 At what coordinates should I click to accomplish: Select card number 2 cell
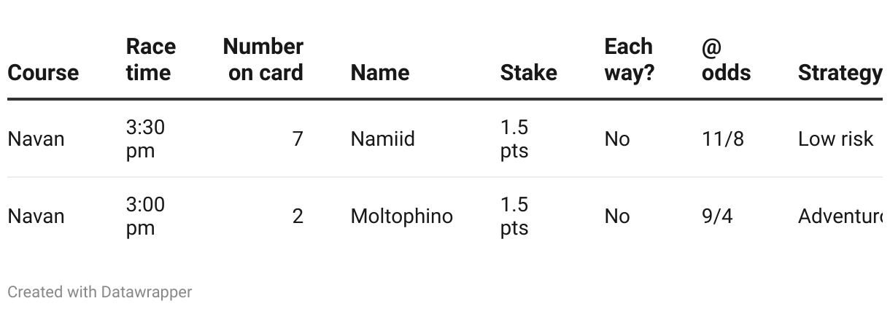coord(298,216)
